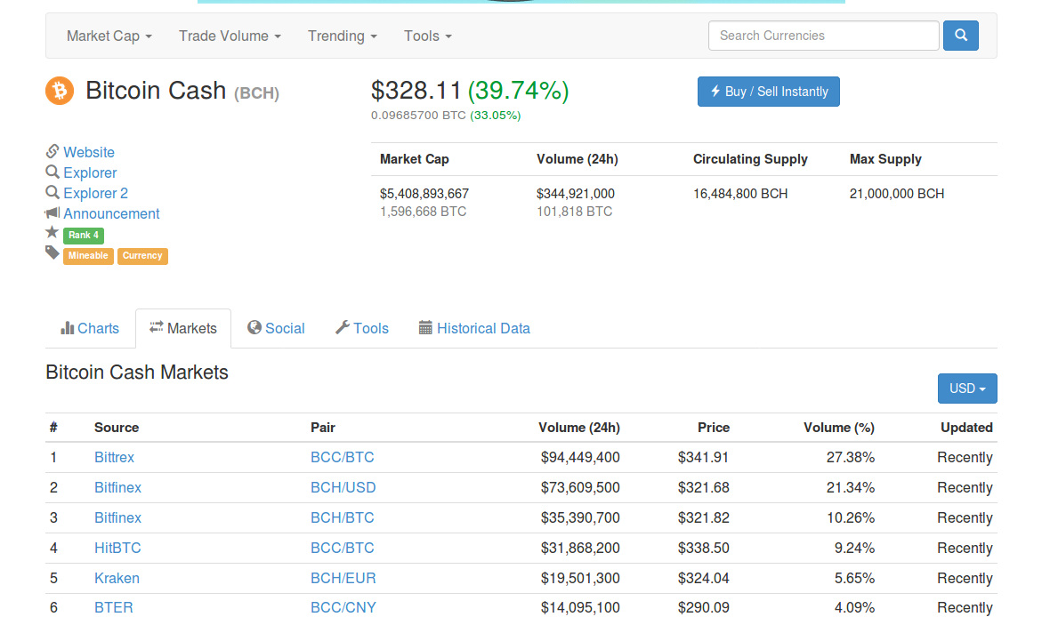
Task: Open the Announcement link
Action: [x=111, y=213]
